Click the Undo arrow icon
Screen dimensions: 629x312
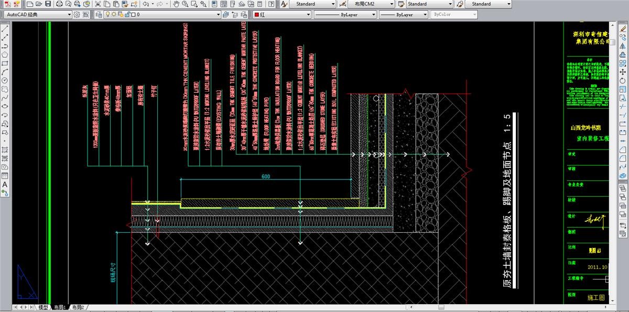[x=145, y=4]
